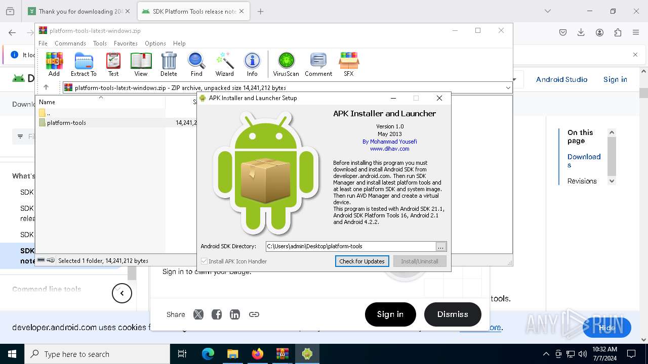This screenshot has height=364, width=648.
Task: Open WinRAR File menu
Action: pos(43,43)
